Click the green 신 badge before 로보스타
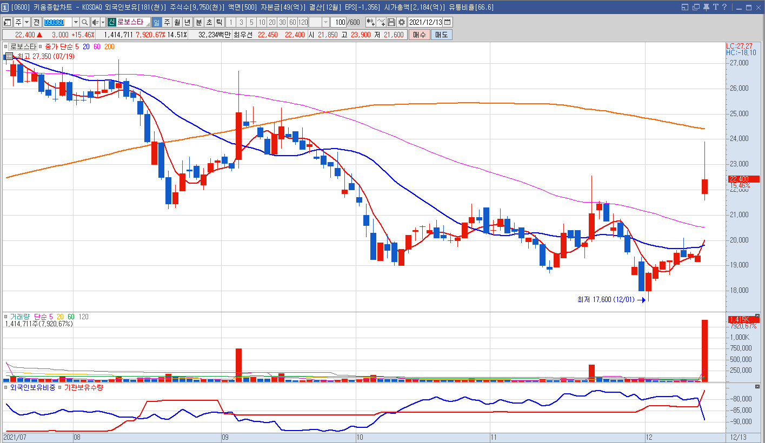 (112, 22)
